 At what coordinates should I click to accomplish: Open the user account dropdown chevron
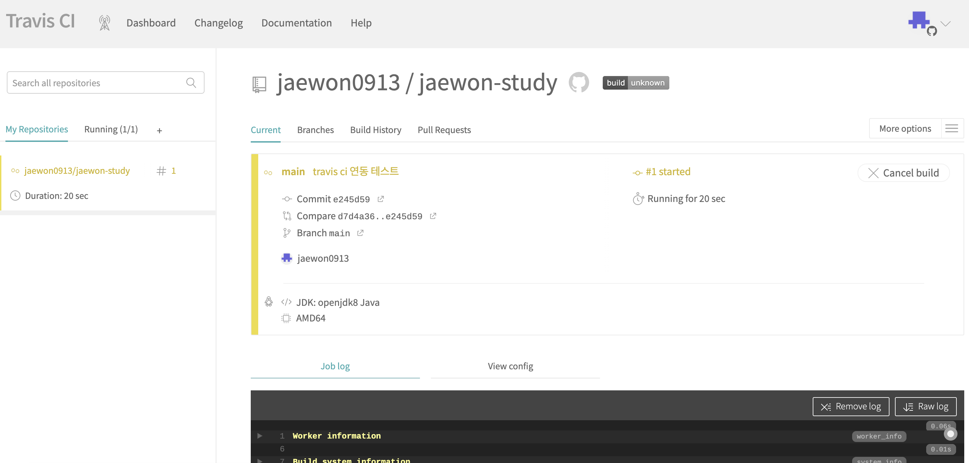click(946, 24)
